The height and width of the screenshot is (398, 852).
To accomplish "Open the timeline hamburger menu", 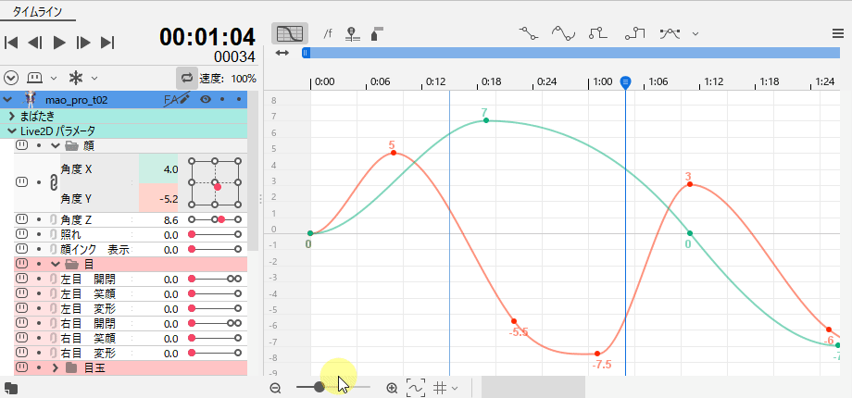I will pyautogui.click(x=837, y=33).
